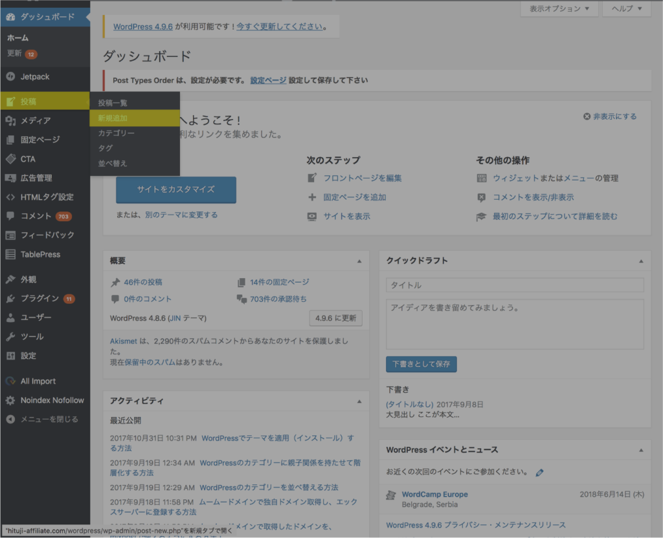This screenshot has width=663, height=538.
Task: Click the Customize Your Site (サイトをカスタマイズ) button
Action: point(176,189)
